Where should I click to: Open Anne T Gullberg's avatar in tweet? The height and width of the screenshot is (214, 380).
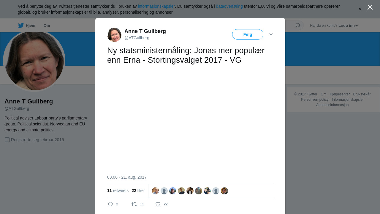[x=114, y=35]
